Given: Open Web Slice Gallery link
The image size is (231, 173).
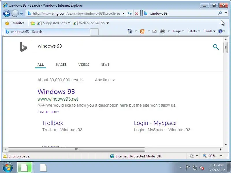Looking at the screenshot, I should (x=91, y=23).
